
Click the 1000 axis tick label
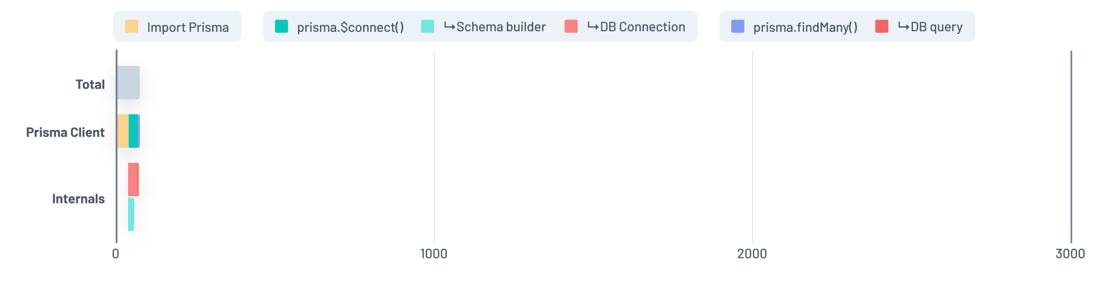tap(434, 254)
